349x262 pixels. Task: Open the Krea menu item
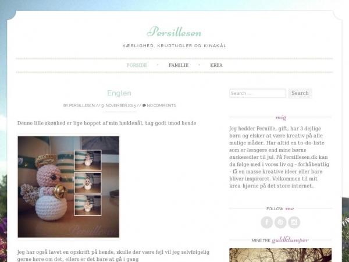pyautogui.click(x=216, y=65)
